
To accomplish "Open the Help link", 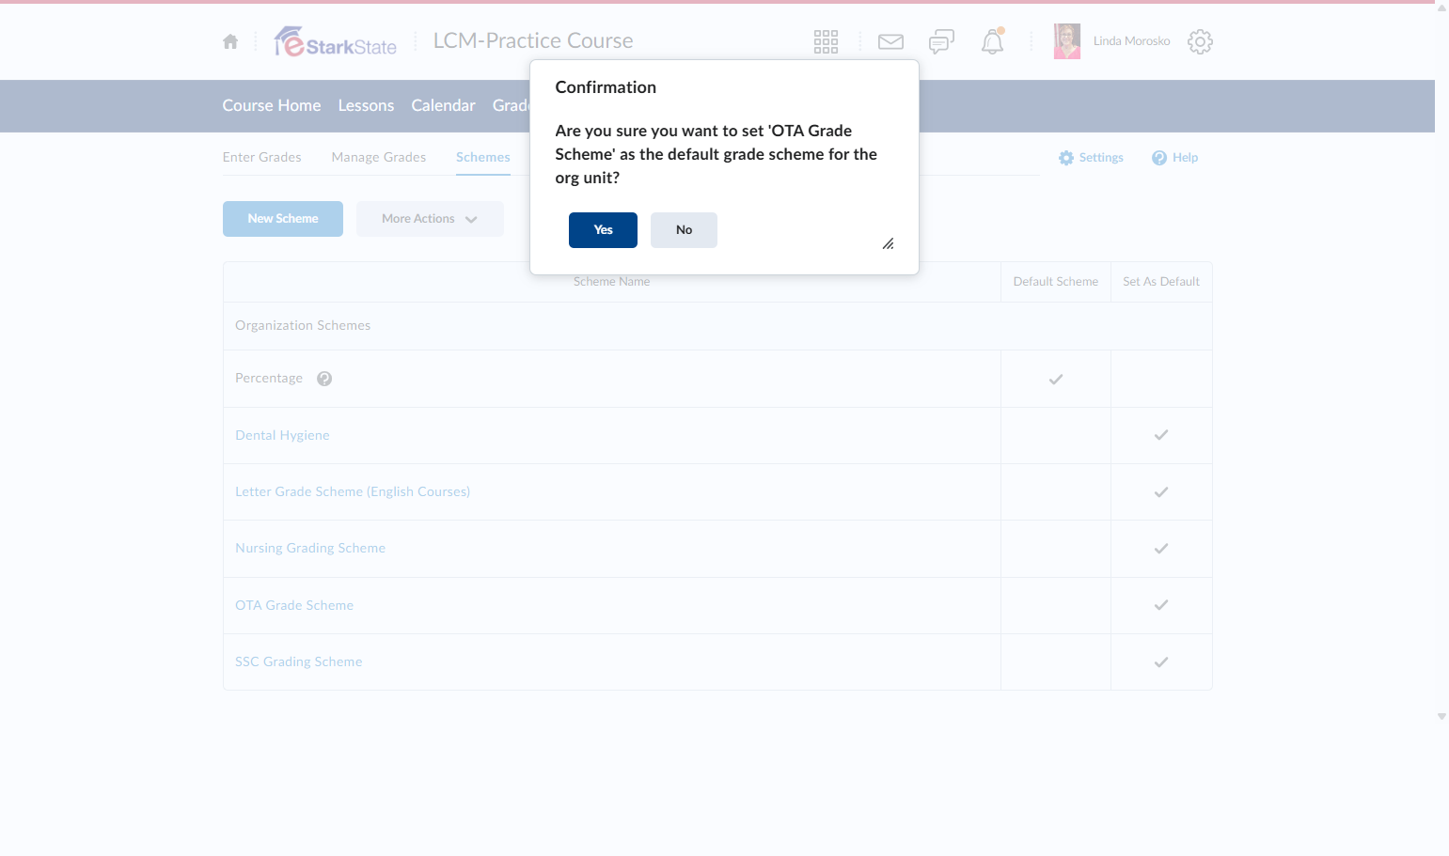I will (1185, 158).
